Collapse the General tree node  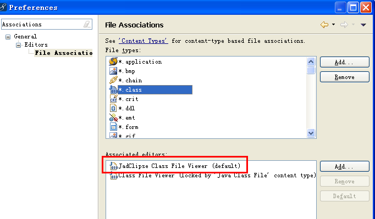point(8,37)
